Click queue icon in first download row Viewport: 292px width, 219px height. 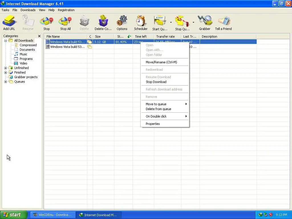click(x=90, y=42)
